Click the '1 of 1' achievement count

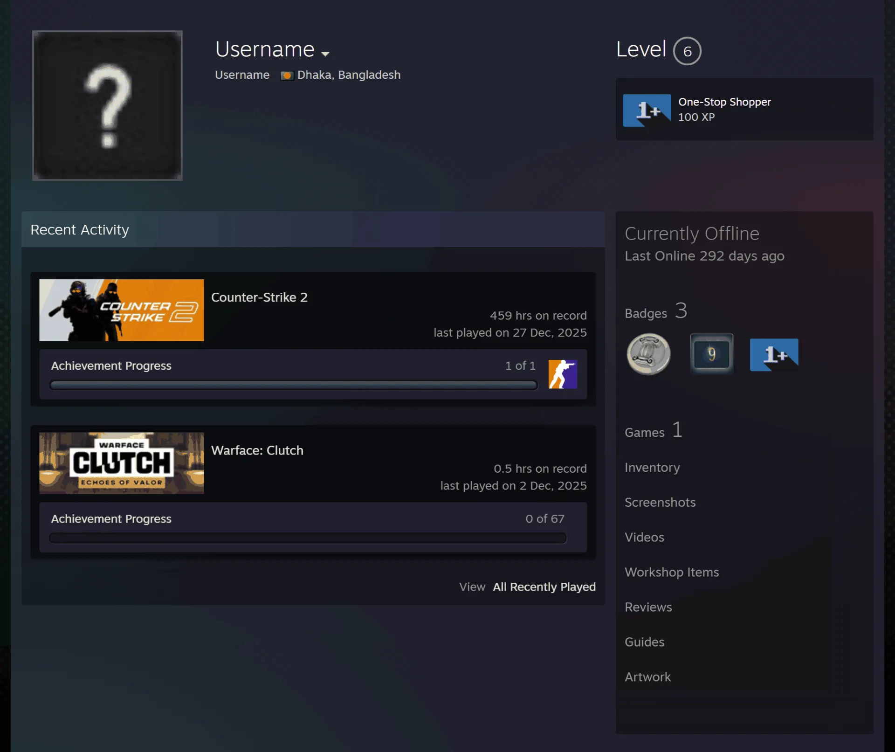(520, 366)
